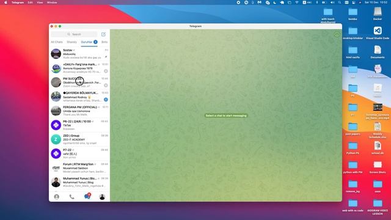Image resolution: width=391 pixels, height=220 pixels.
Task: Open the View menu
Action: coord(40,2)
